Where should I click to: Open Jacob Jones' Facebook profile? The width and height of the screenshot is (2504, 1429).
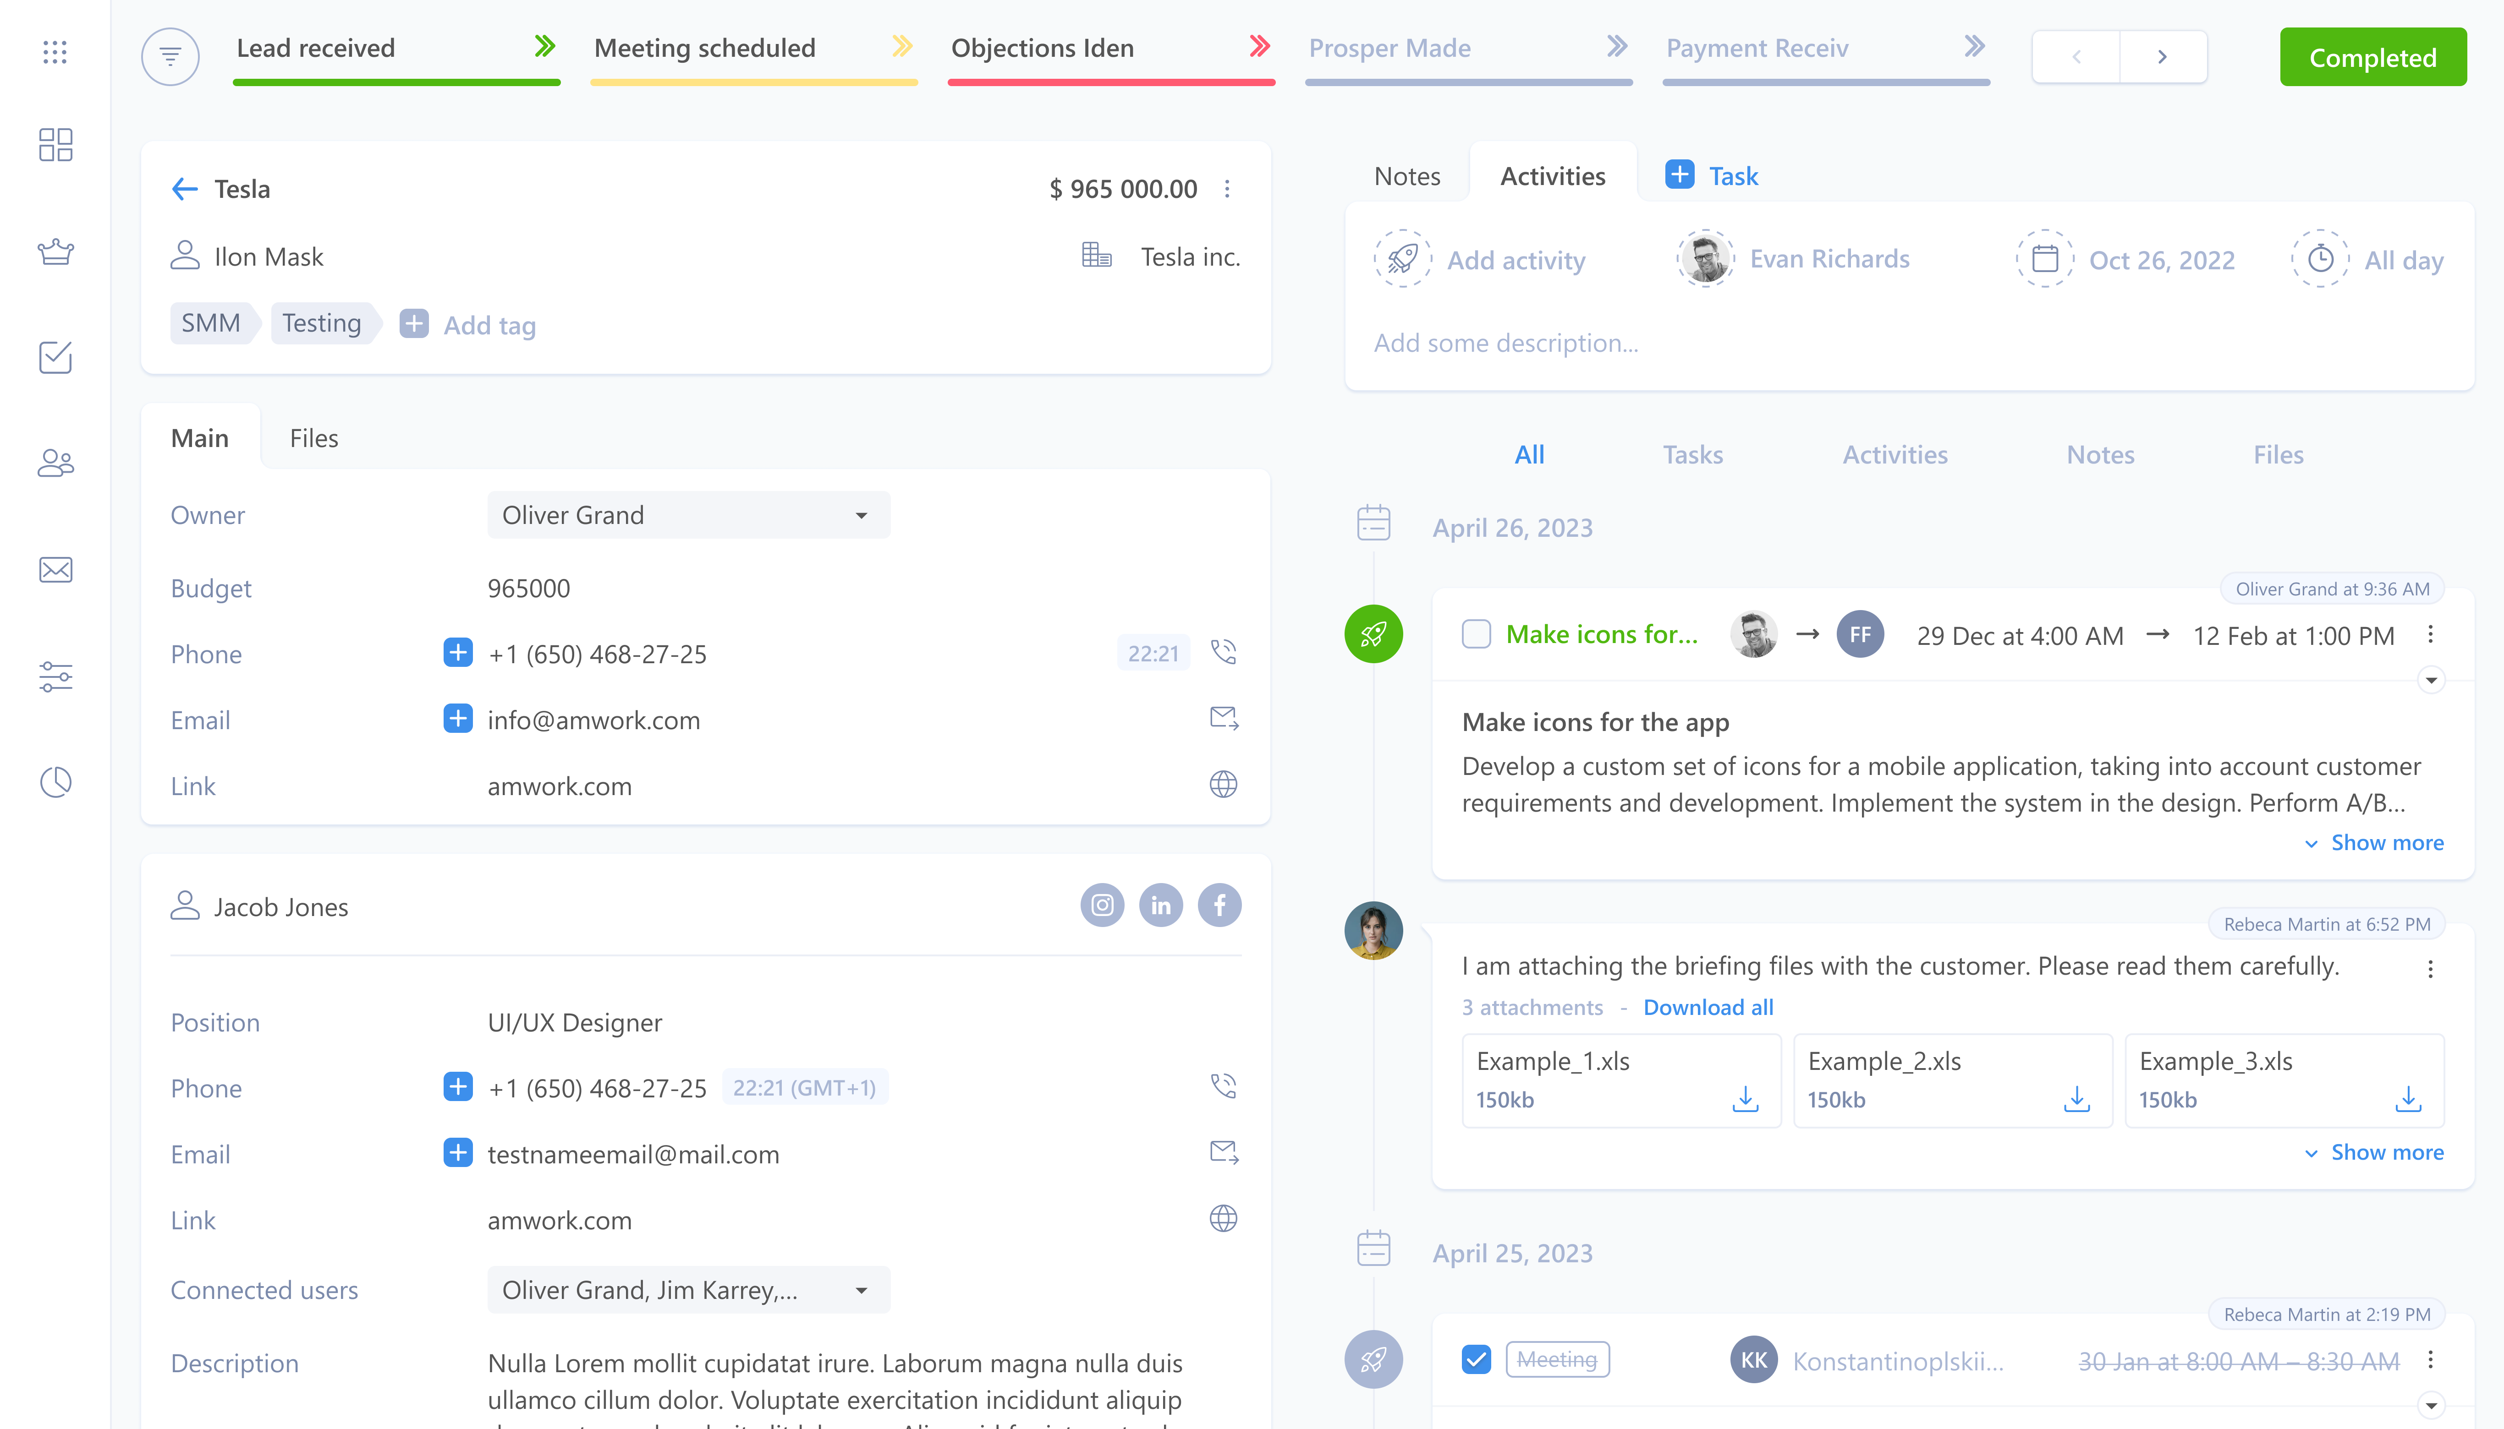point(1219,905)
